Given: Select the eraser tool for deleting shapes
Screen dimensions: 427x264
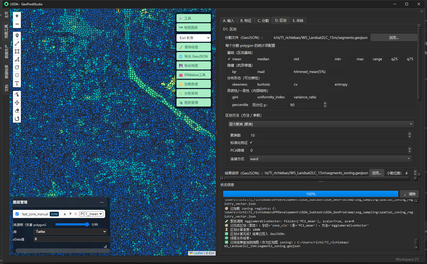Looking at the screenshot, I should (17, 110).
